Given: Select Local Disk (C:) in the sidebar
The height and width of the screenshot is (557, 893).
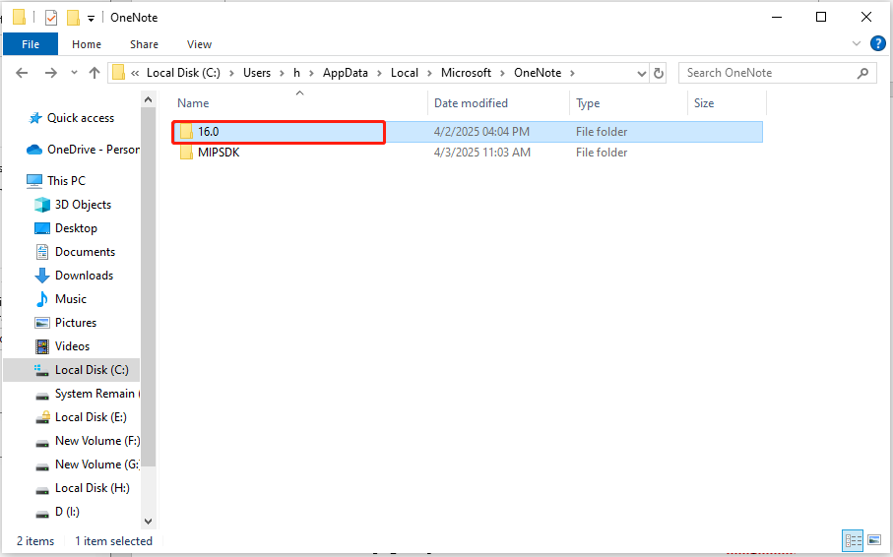Looking at the screenshot, I should click(x=72, y=370).
